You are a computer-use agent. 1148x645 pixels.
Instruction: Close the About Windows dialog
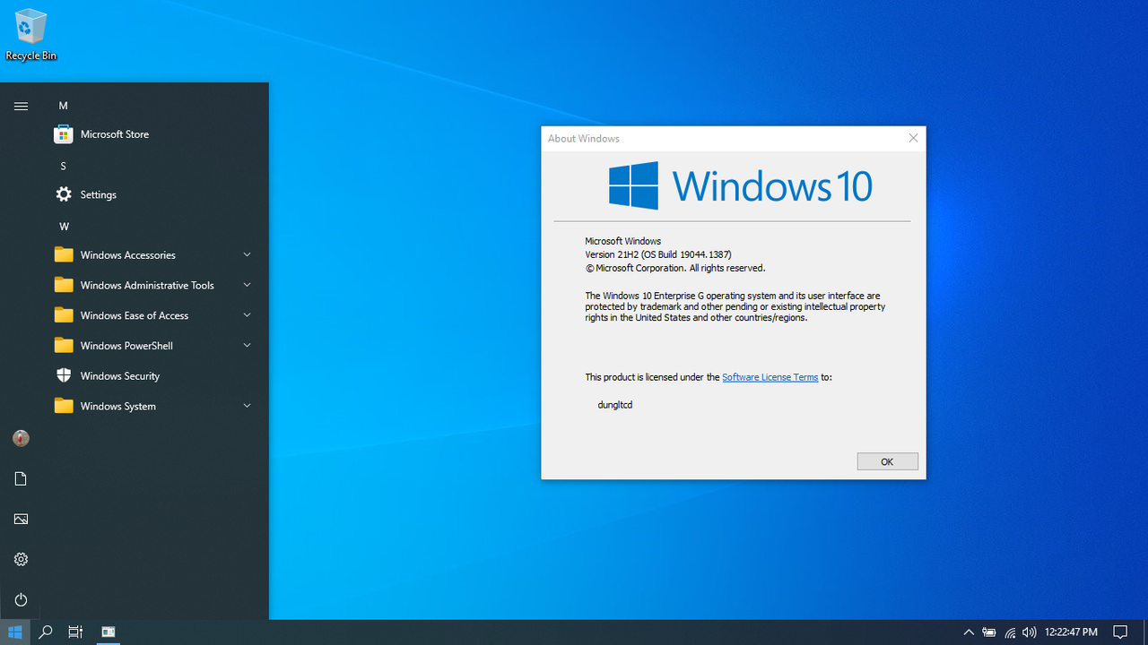click(913, 138)
